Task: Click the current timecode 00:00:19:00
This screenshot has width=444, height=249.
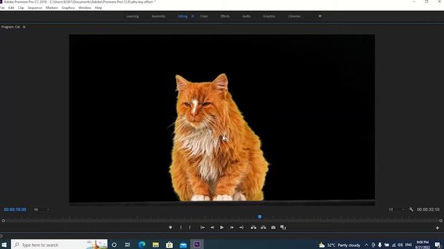Action: pyautogui.click(x=15, y=210)
